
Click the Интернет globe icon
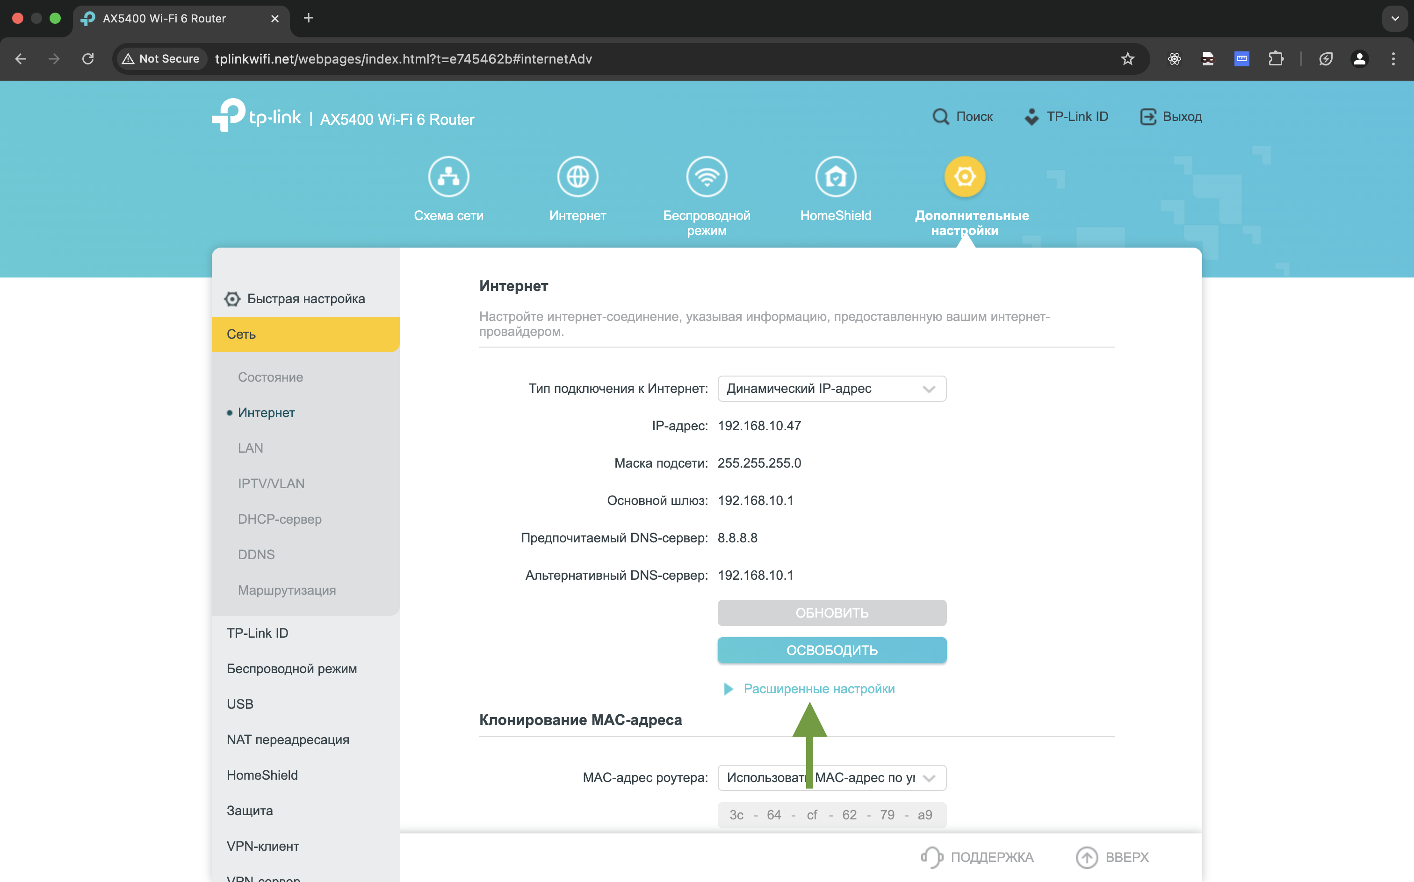tap(577, 176)
